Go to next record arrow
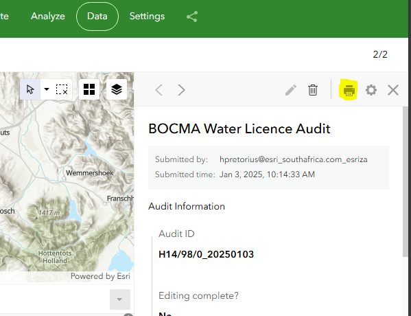411x316 pixels. 181,90
